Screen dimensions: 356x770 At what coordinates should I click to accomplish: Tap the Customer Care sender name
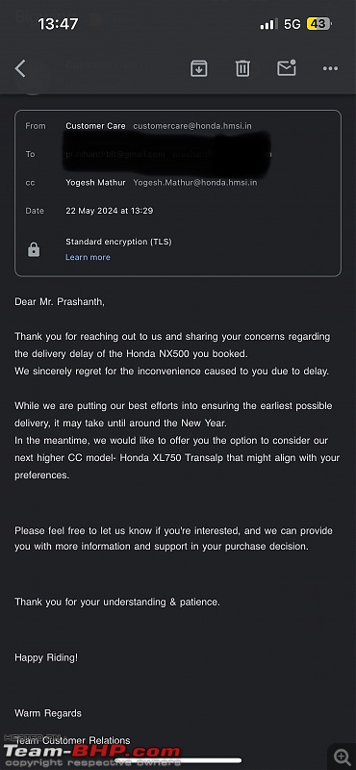(x=95, y=126)
